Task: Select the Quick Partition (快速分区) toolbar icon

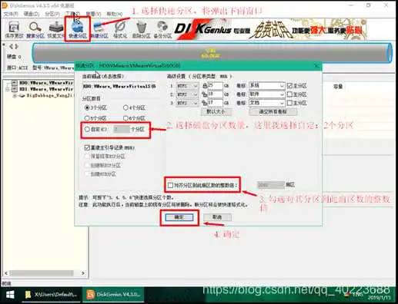Action: [x=77, y=30]
